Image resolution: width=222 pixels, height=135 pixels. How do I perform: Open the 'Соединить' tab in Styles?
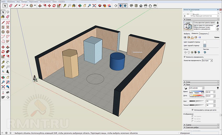pos(204,34)
